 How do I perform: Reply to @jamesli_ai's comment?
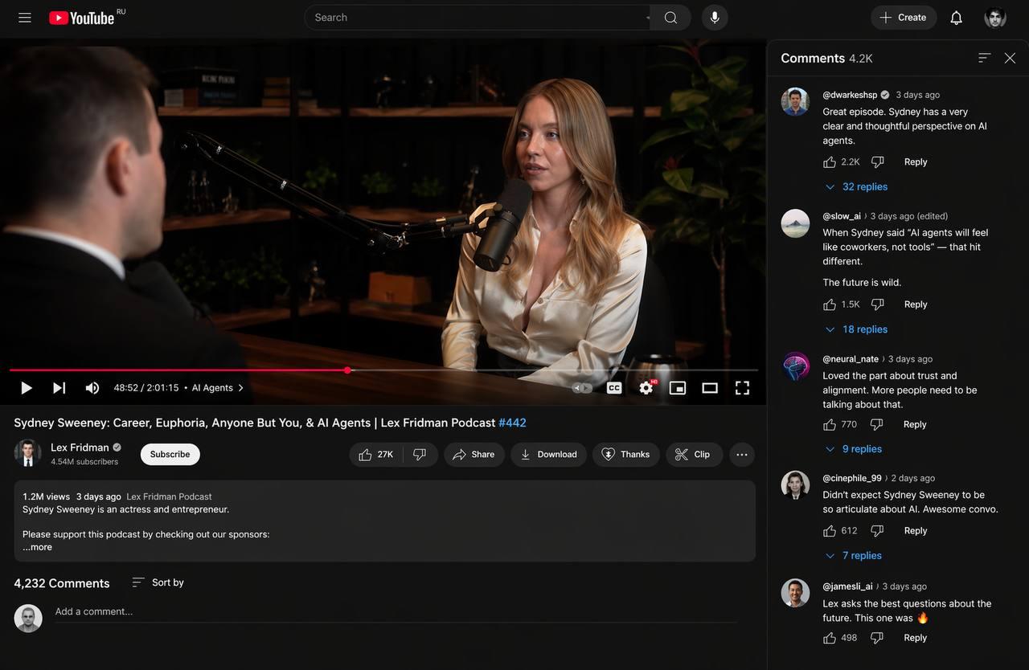pyautogui.click(x=916, y=638)
